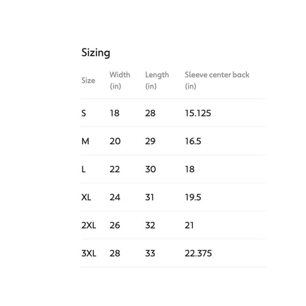306x306 pixels.
Task: Click the length value 31 for XL
Action: pos(149,197)
